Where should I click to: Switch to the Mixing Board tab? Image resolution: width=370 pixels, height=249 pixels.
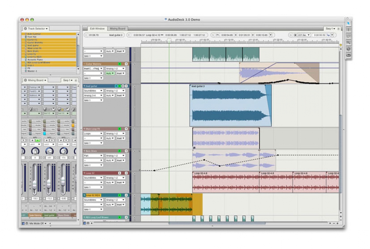click(x=117, y=29)
